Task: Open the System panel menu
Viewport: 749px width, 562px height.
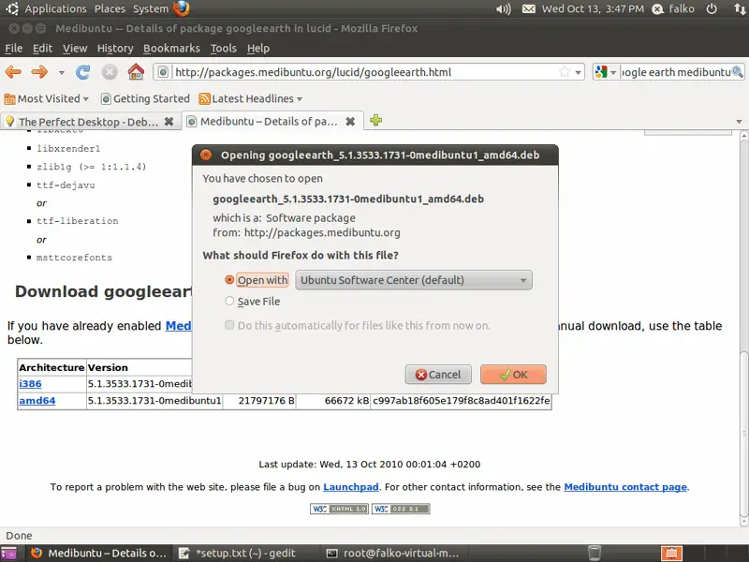Action: click(x=151, y=8)
